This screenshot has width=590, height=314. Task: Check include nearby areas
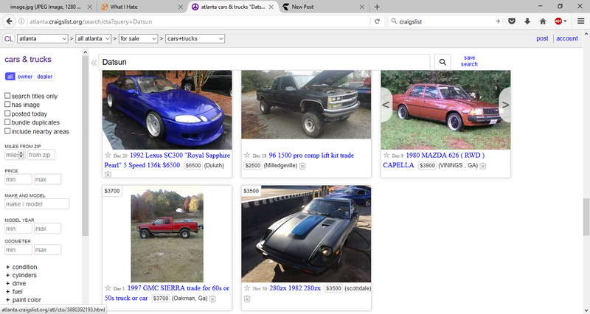[x=7, y=131]
